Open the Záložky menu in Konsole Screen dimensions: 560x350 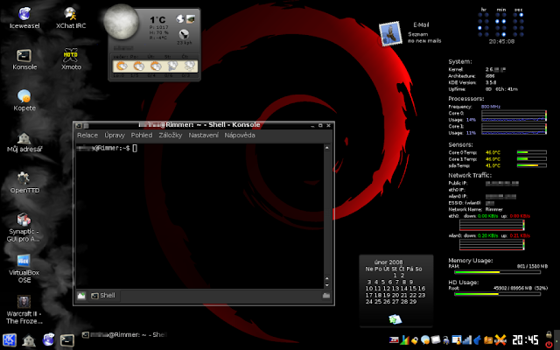point(171,136)
